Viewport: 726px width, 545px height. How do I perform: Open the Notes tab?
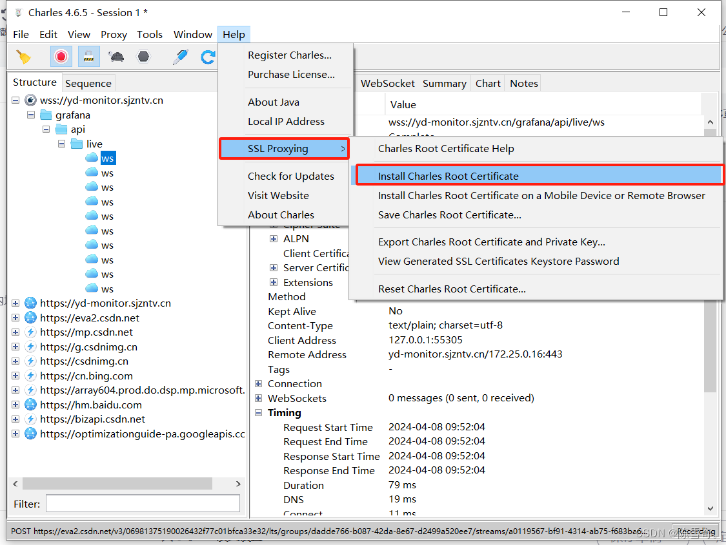coord(523,83)
